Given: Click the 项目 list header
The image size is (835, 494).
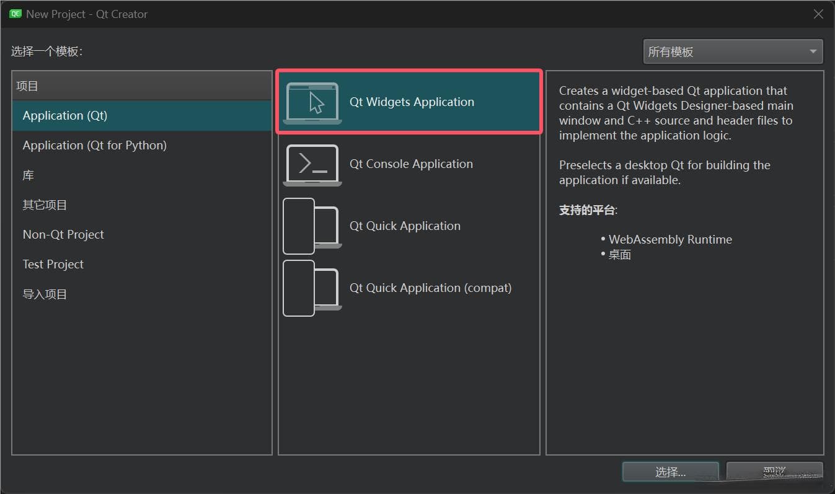Looking at the screenshot, I should coord(142,86).
